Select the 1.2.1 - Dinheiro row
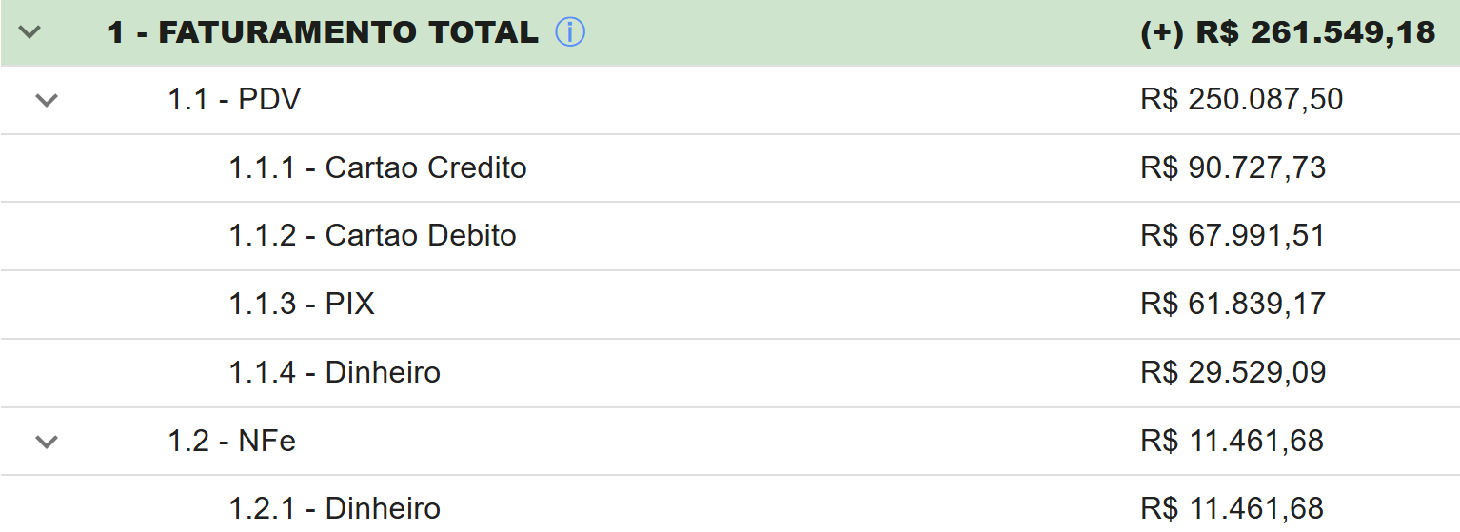Image resolution: width=1460 pixels, height=532 pixels. (334, 508)
